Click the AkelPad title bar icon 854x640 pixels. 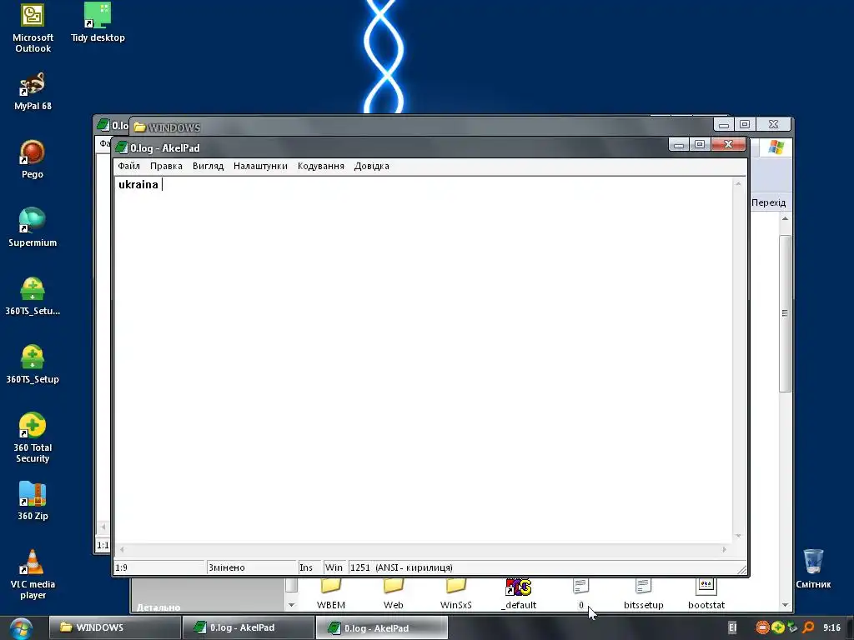122,147
